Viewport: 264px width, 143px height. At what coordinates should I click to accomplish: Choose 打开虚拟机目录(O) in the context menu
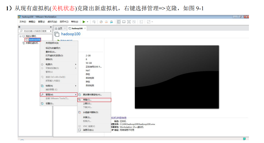tap(59, 56)
